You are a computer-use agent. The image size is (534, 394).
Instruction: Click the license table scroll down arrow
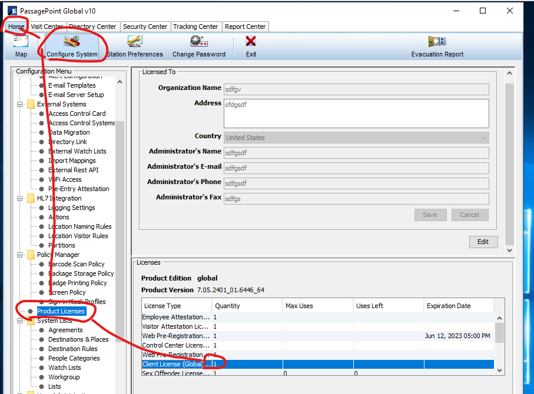pyautogui.click(x=500, y=370)
